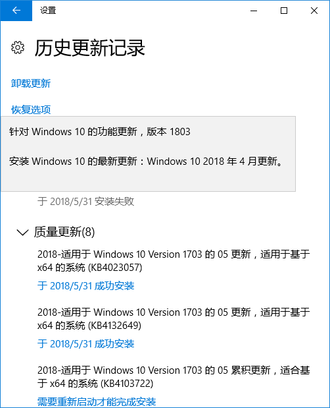Click tooltip line mentioning 版本 1803
Viewport: 330px width, 408px height.
pyautogui.click(x=100, y=132)
